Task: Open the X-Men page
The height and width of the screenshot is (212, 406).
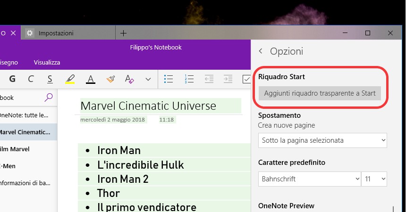Action: tap(28, 166)
